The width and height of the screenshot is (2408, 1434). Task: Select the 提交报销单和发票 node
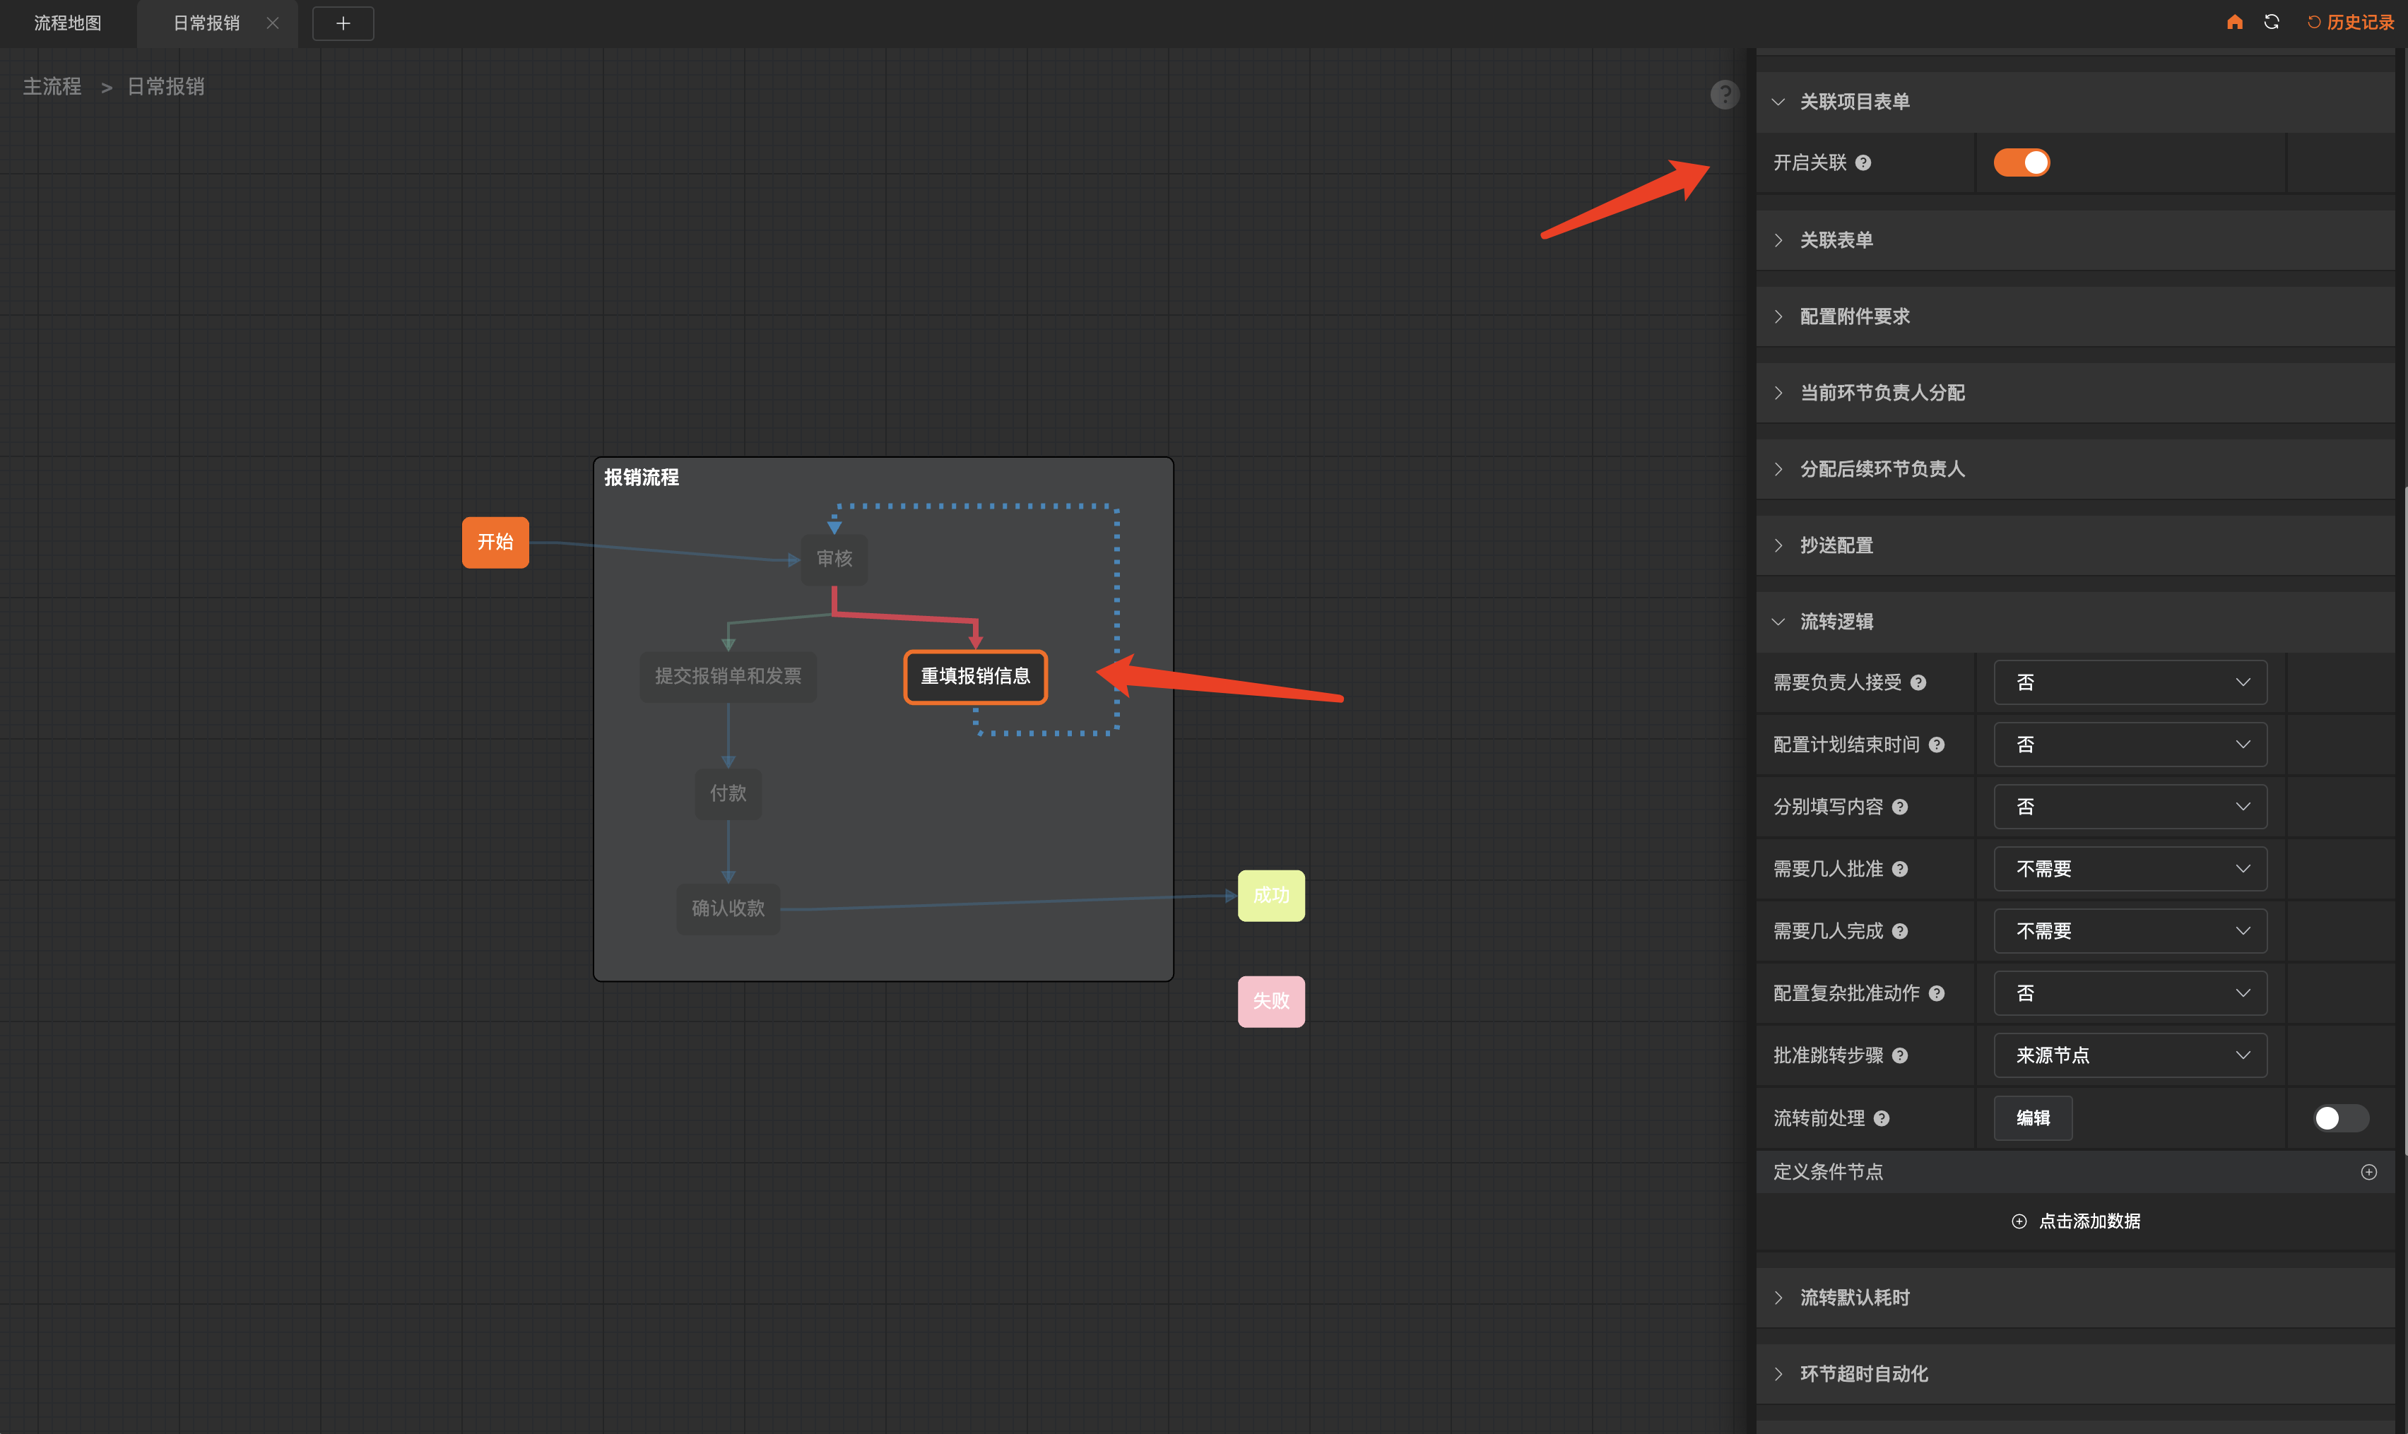[x=728, y=677]
